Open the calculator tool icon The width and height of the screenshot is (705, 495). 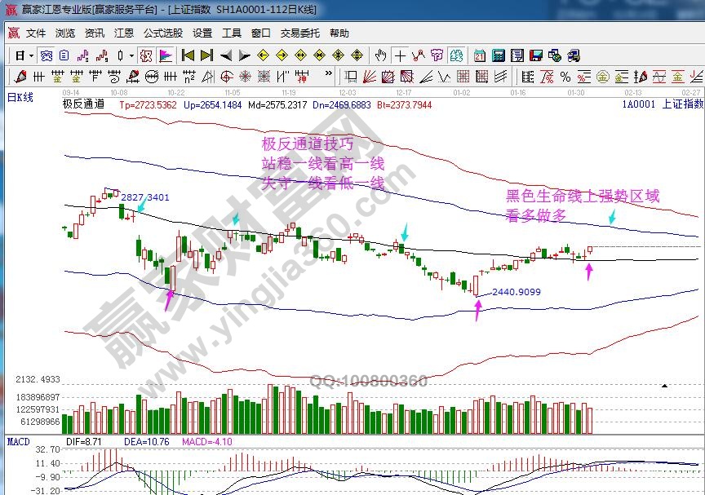point(498,55)
